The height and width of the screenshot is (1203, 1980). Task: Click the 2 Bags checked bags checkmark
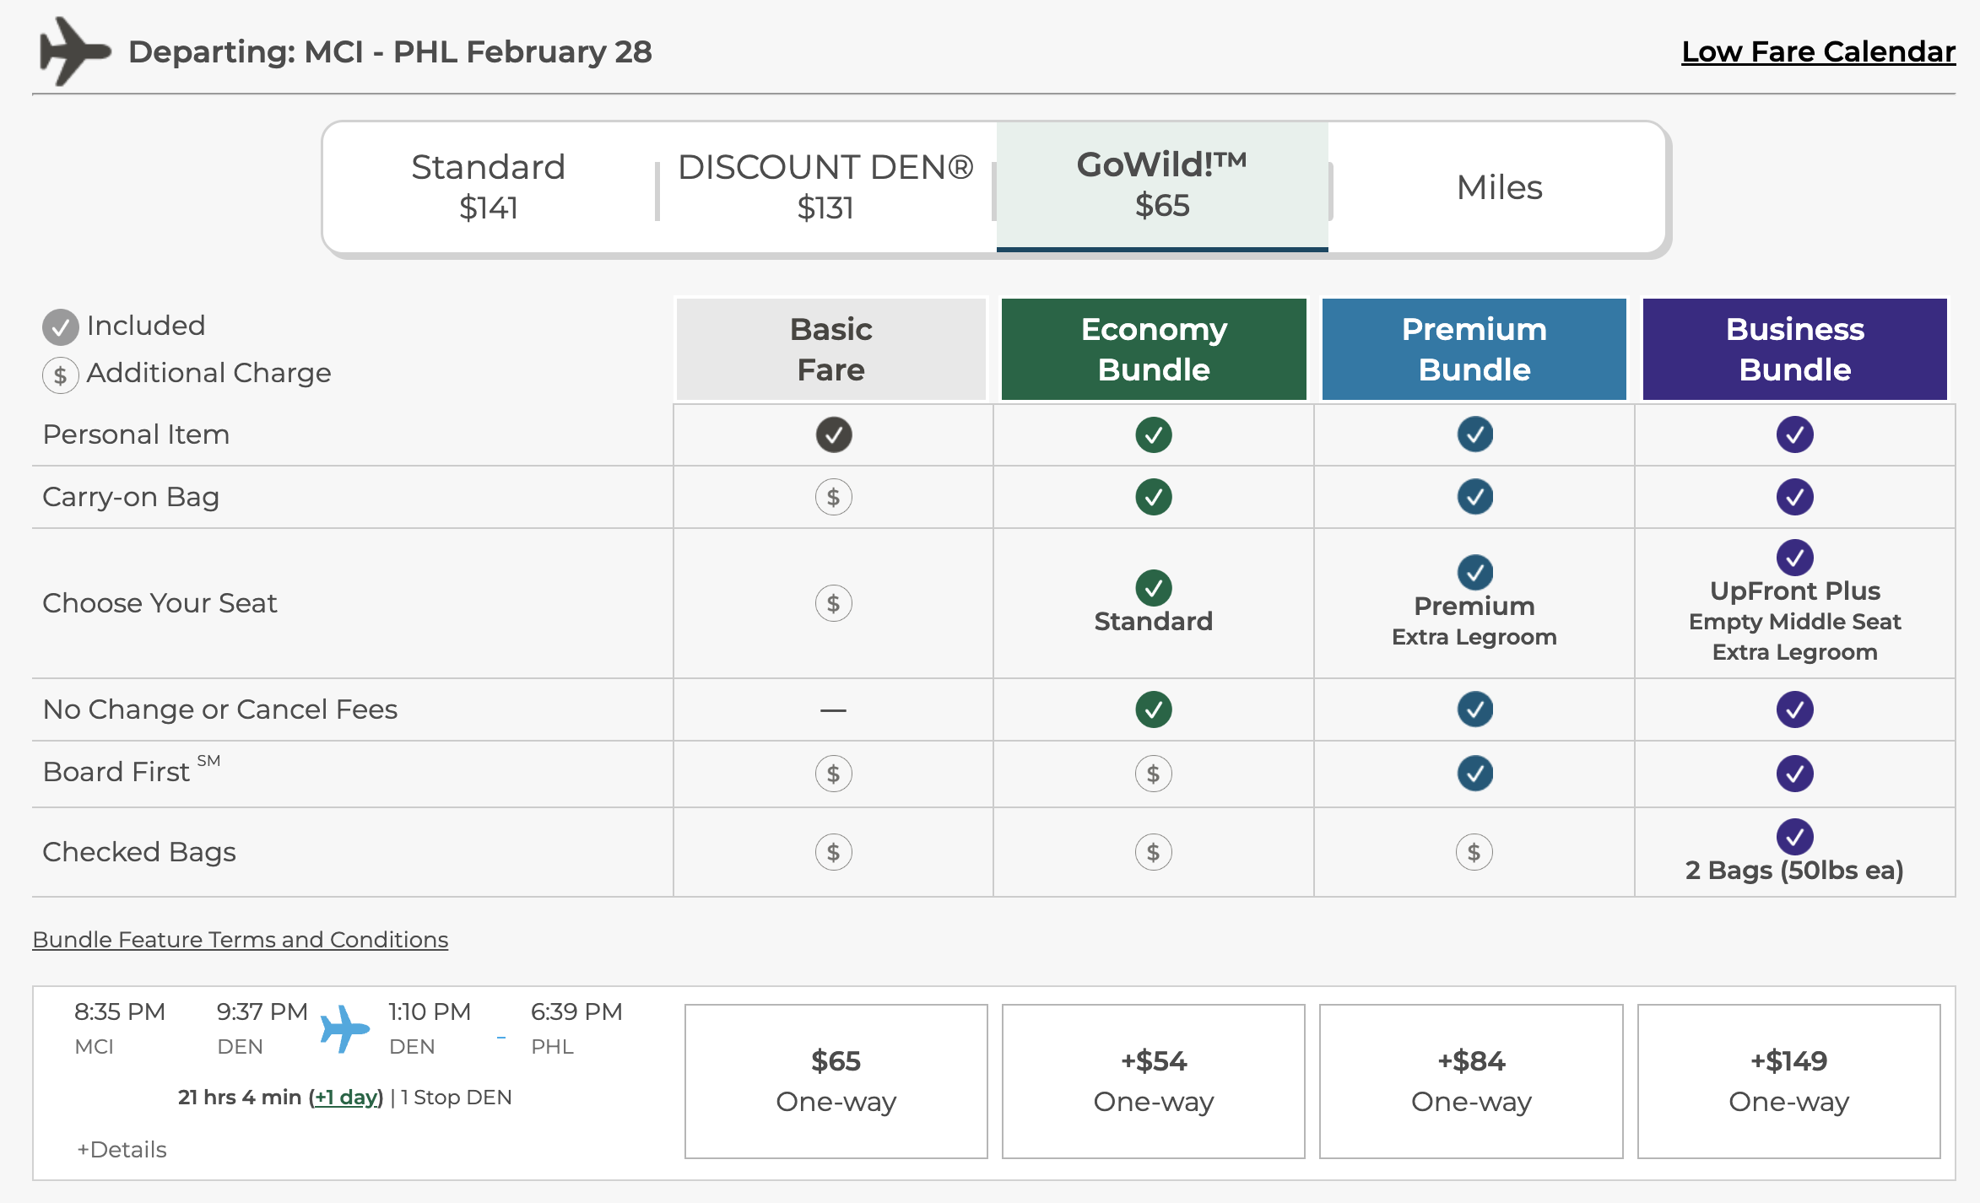[1795, 837]
